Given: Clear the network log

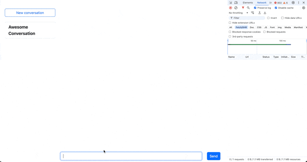Looking at the screenshot, I should [x=236, y=8].
